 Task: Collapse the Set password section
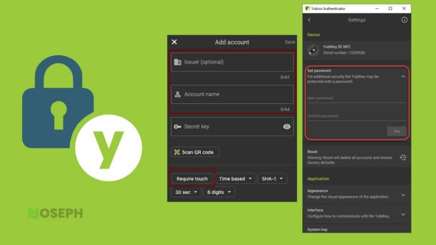coord(403,77)
